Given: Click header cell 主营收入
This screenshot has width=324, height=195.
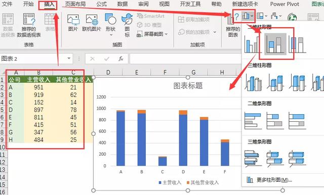Looking at the screenshot, I should 38,80.
